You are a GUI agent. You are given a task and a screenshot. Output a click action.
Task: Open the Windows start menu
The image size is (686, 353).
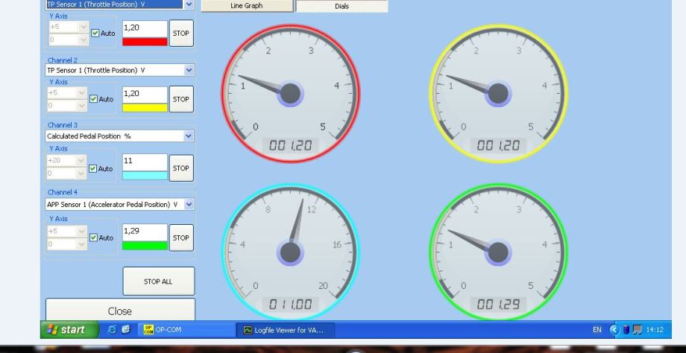pyautogui.click(x=70, y=329)
